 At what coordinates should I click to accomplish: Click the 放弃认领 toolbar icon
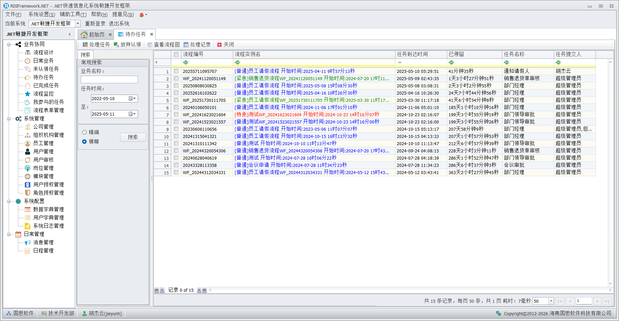pyautogui.click(x=116, y=45)
